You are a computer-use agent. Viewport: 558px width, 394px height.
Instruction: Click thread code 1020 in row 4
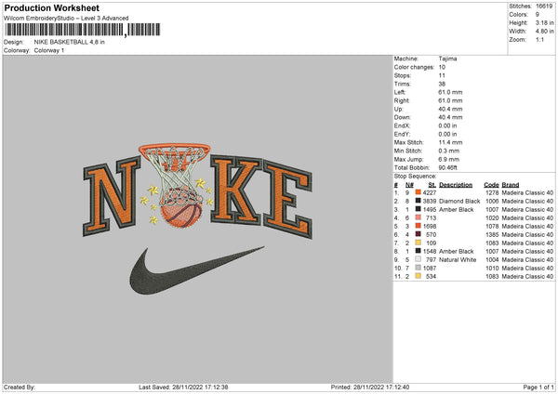click(492, 218)
